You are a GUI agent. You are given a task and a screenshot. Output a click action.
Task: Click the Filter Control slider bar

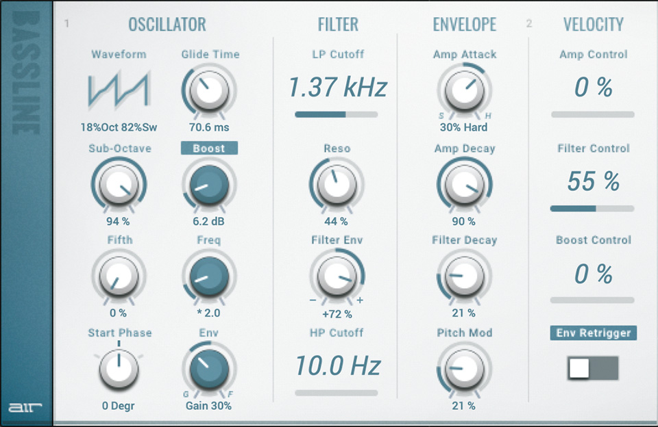tap(592, 208)
